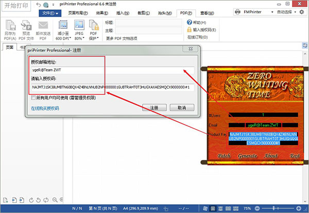Click Exit in the keygen window
Viewport: 309px width, 213px height.
pyautogui.click(x=295, y=156)
